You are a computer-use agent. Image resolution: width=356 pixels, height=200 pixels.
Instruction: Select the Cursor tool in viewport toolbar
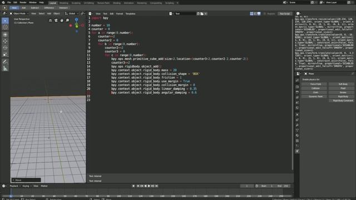(x=5, y=27)
